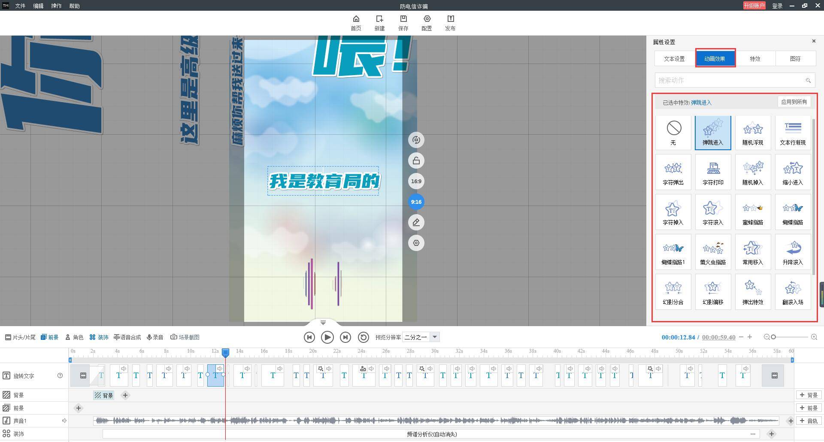The width and height of the screenshot is (824, 442).
Task: Switch canvas to 16:9 aspect ratio
Action: coord(416,181)
